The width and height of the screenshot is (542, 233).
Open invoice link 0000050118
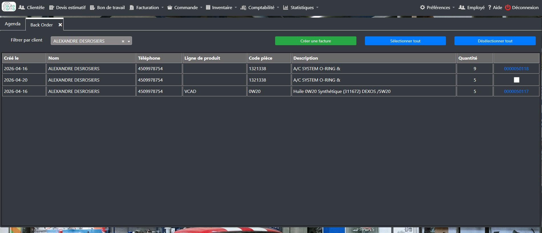516,68
